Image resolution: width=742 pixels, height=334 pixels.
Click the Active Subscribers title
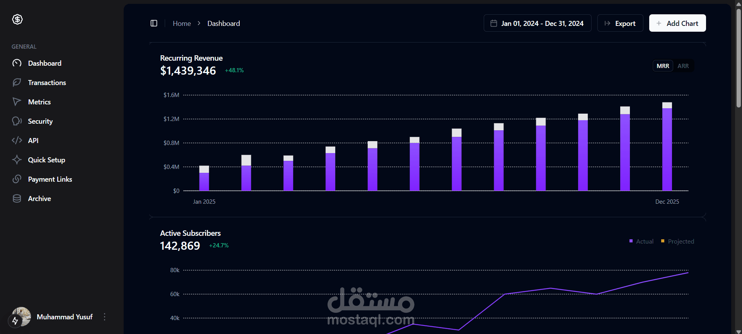[190, 233]
